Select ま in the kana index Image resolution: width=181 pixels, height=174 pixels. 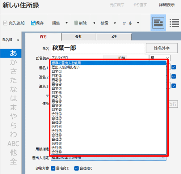tap(13, 107)
